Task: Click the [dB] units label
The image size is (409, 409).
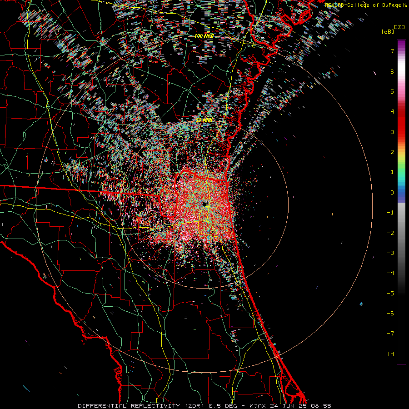Action: point(388,31)
